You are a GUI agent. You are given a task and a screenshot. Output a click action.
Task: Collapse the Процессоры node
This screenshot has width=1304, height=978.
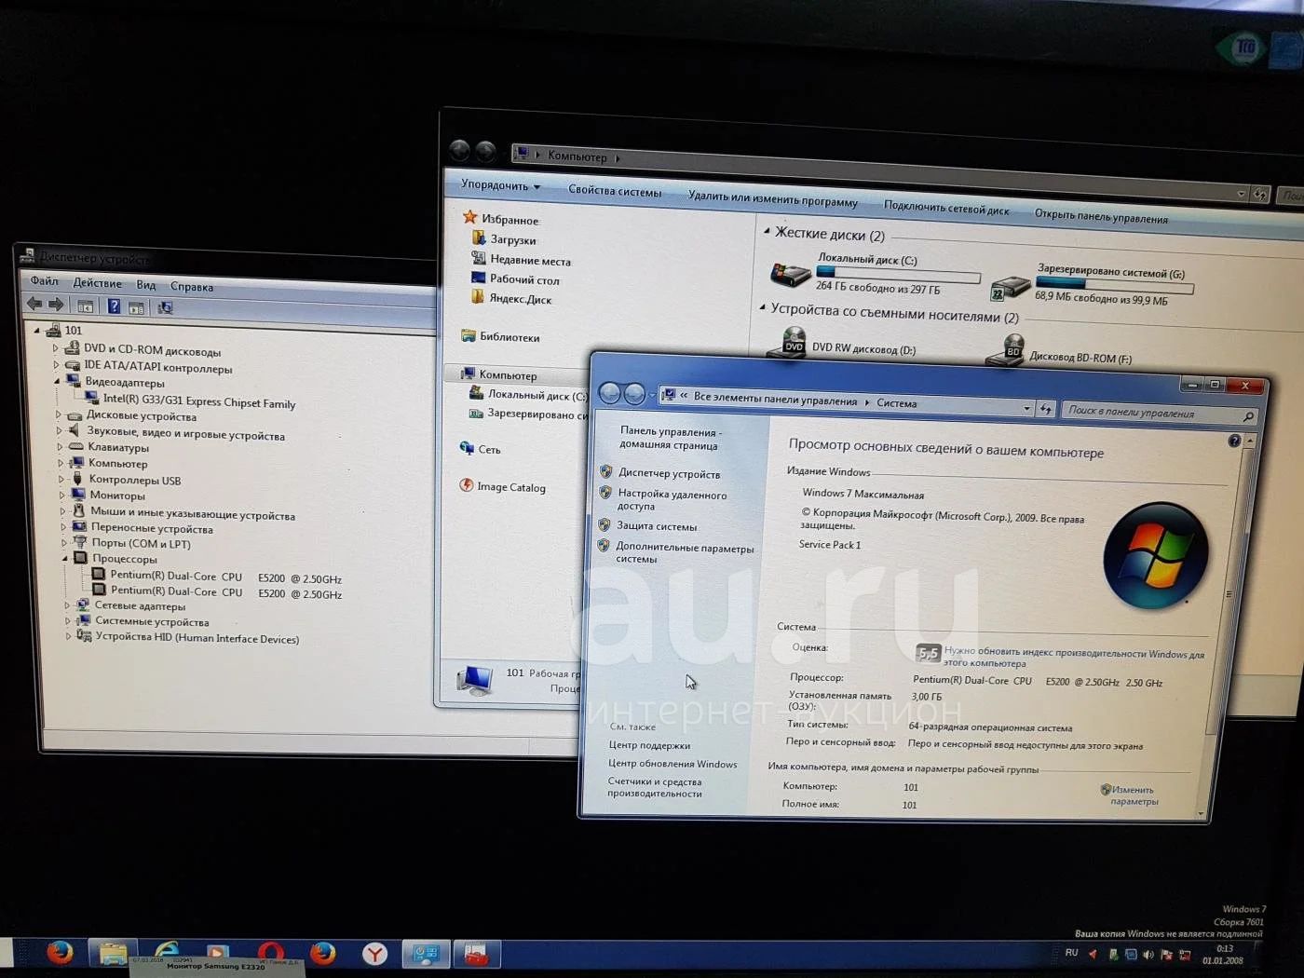coord(65,558)
